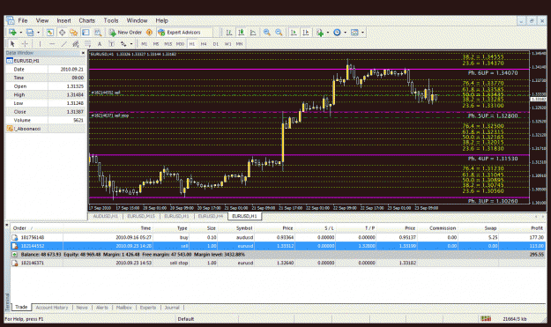Sort by the Commission column header

coord(443,228)
